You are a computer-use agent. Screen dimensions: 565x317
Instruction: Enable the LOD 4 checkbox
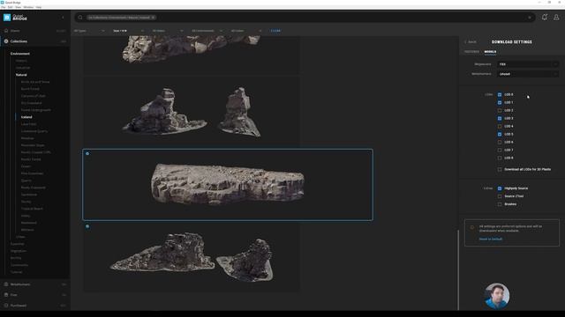pos(500,126)
